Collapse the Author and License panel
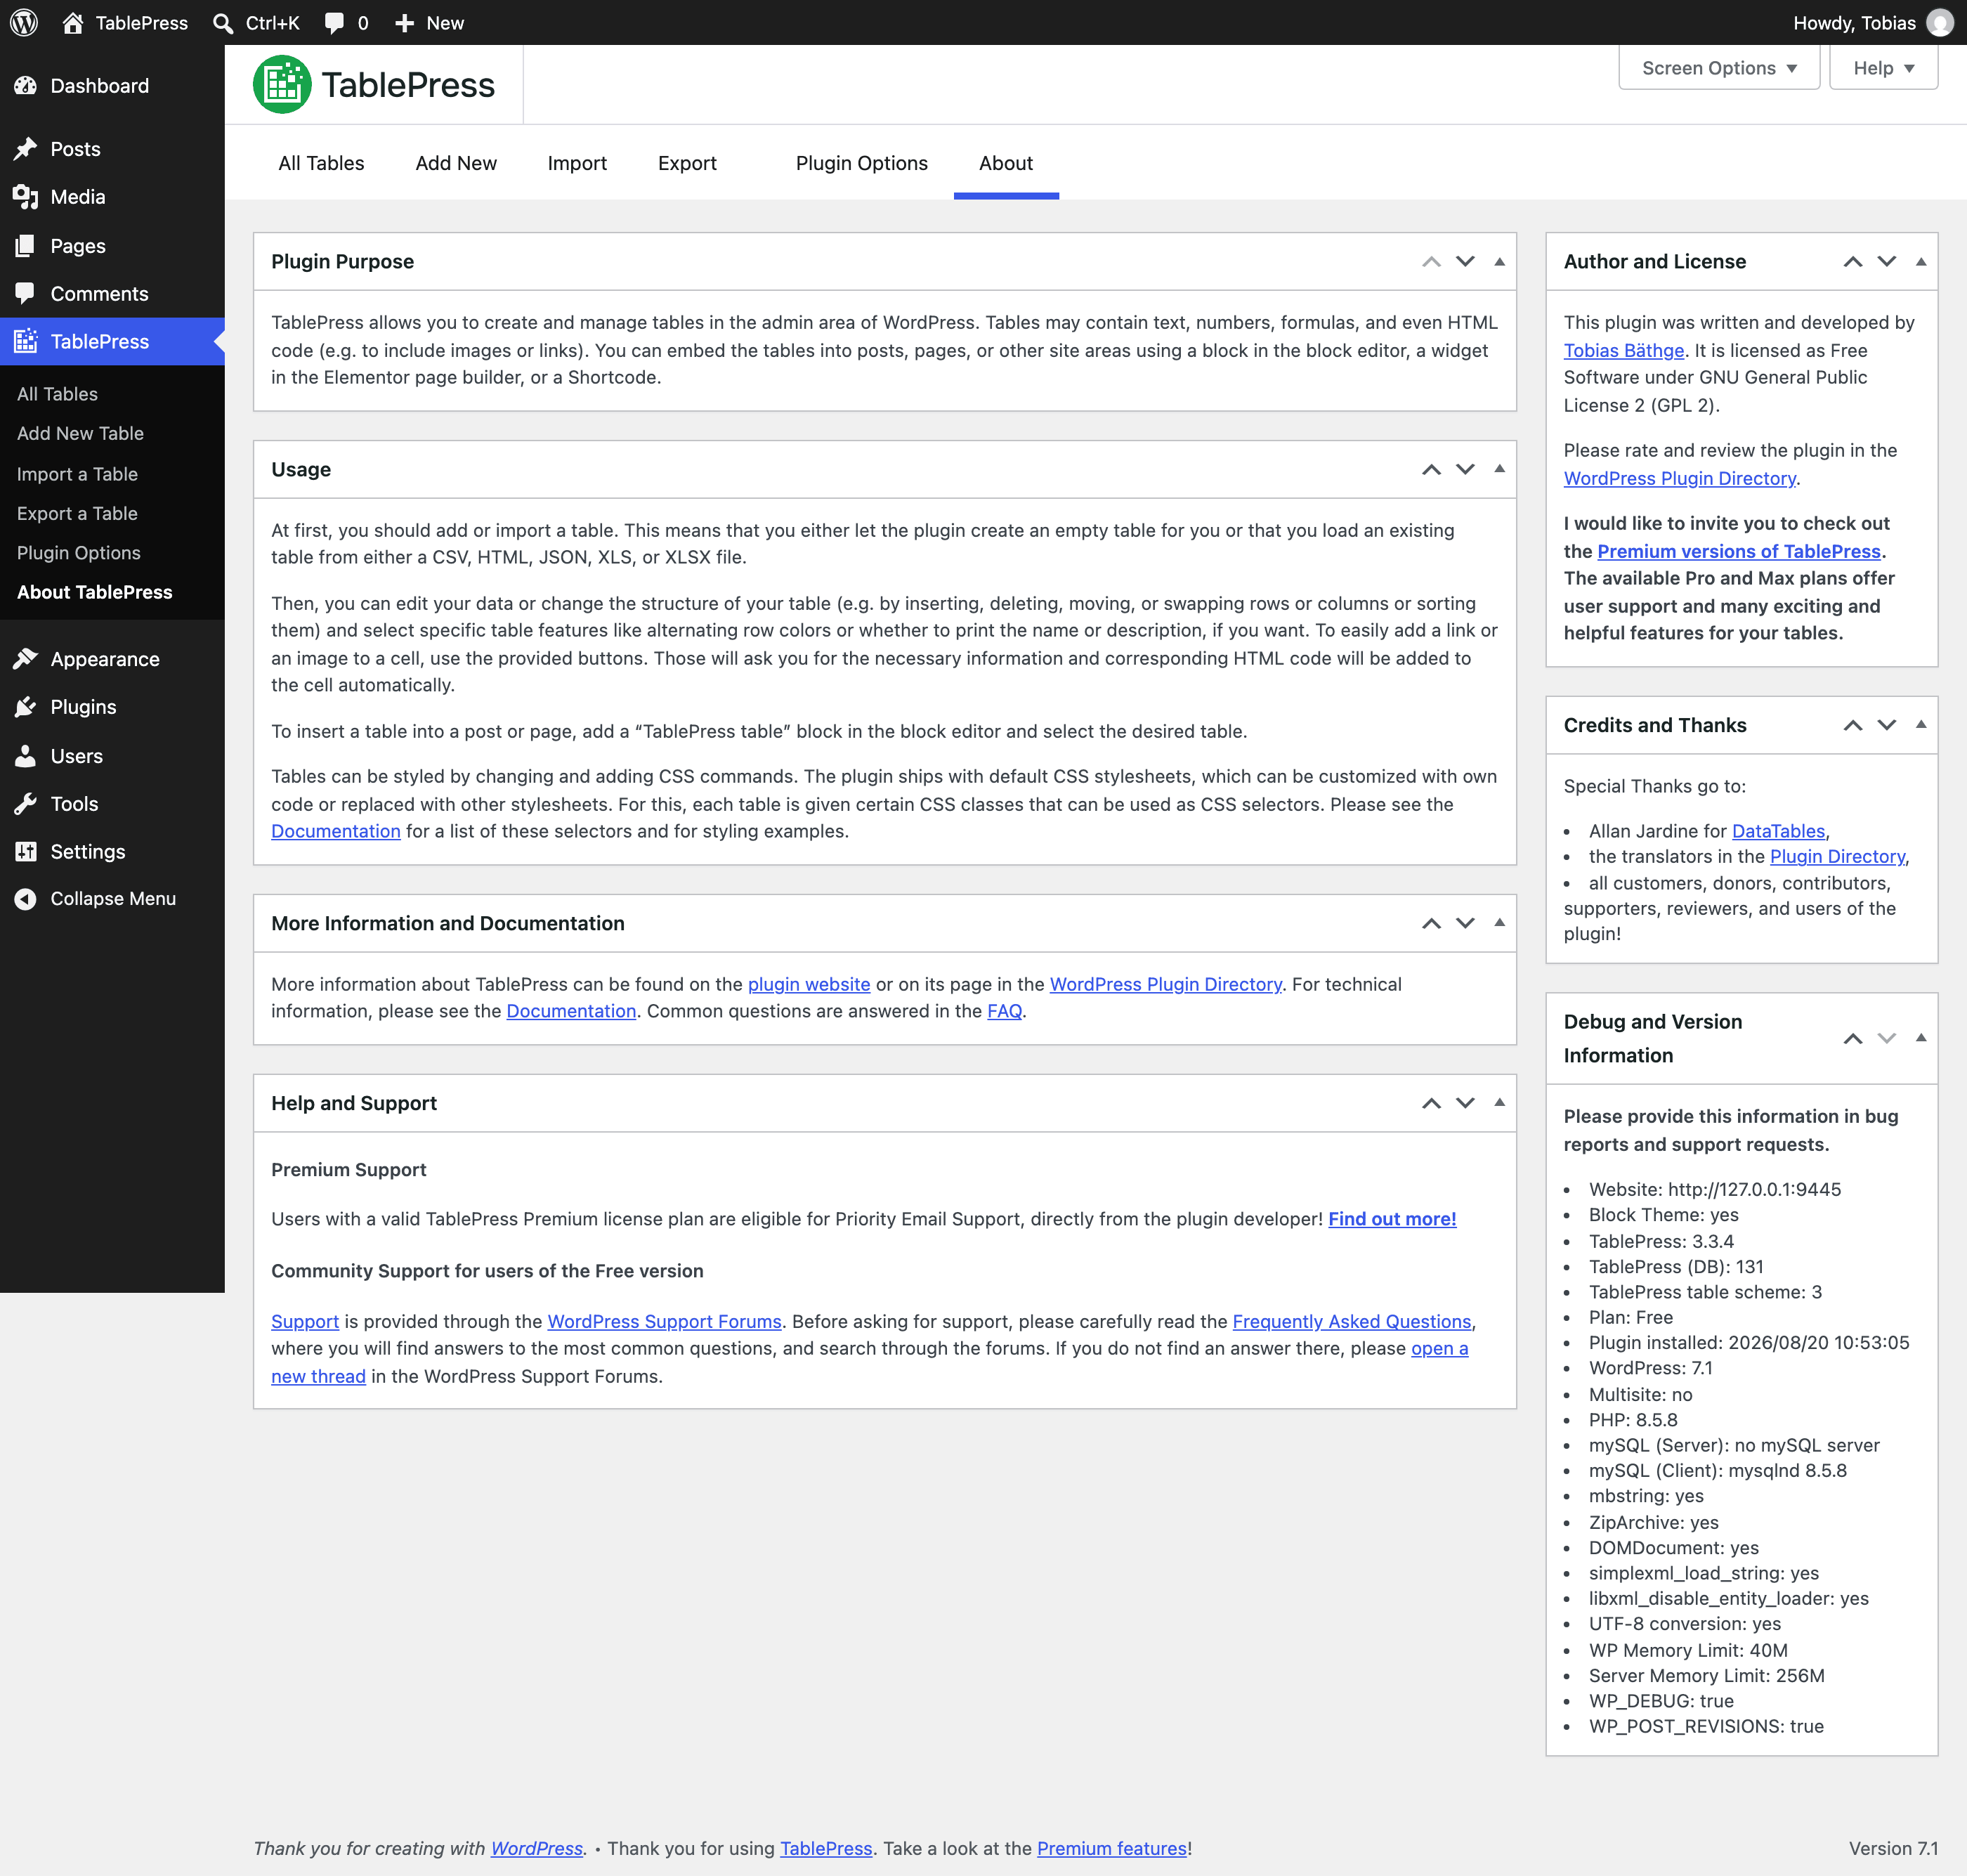Image resolution: width=1967 pixels, height=1876 pixels. [x=1920, y=262]
